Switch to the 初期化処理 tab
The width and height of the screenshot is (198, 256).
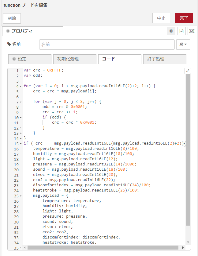[x=75, y=59]
